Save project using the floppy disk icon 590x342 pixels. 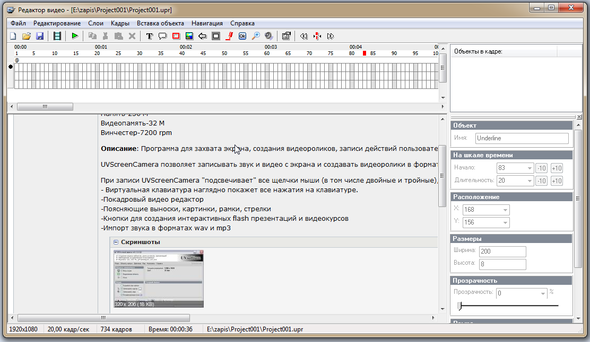(40, 36)
